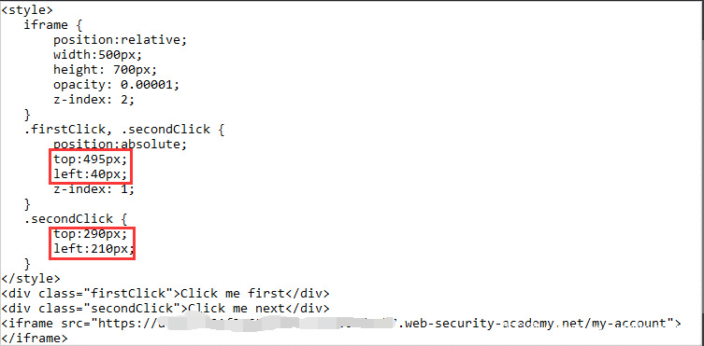This screenshot has height=346, width=704.
Task: Click the iframe selector line
Action: click(x=53, y=25)
